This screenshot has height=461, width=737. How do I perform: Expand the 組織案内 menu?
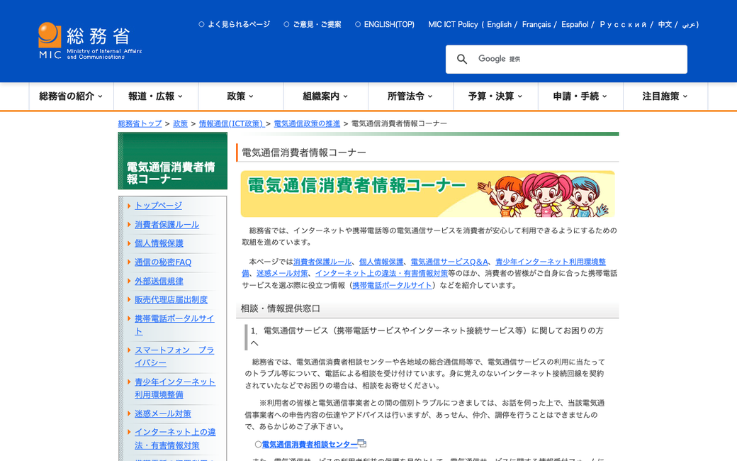tap(326, 96)
